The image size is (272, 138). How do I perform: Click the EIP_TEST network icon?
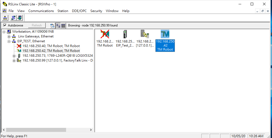click(x=14, y=41)
